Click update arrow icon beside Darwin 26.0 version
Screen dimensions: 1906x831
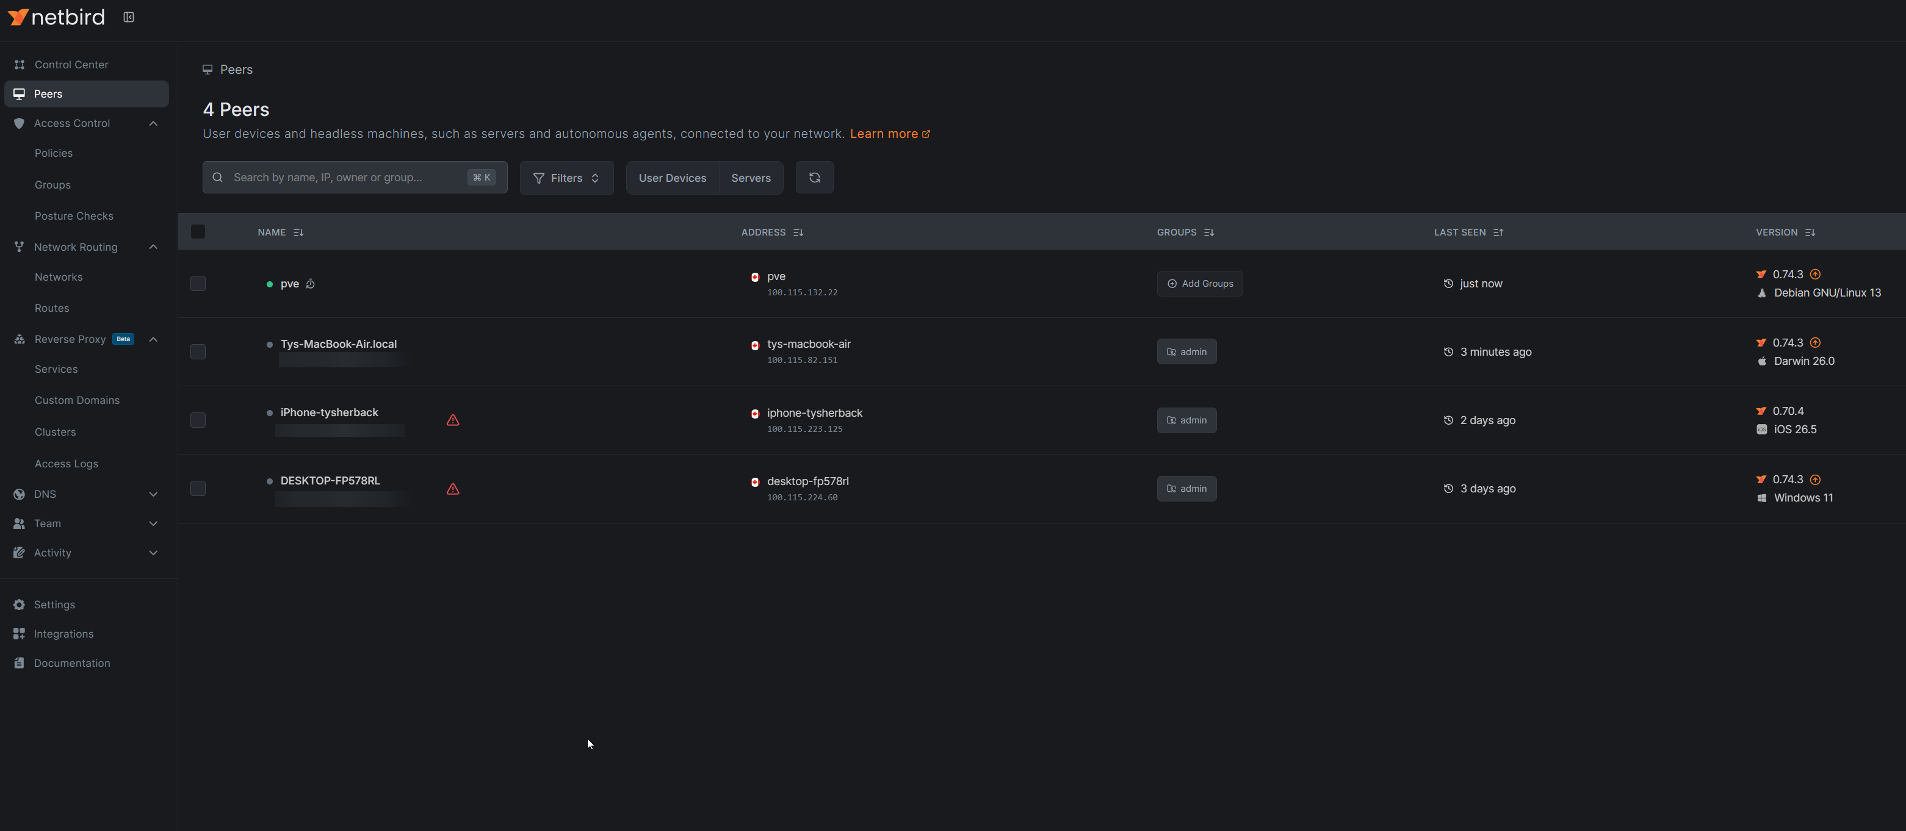(1815, 343)
